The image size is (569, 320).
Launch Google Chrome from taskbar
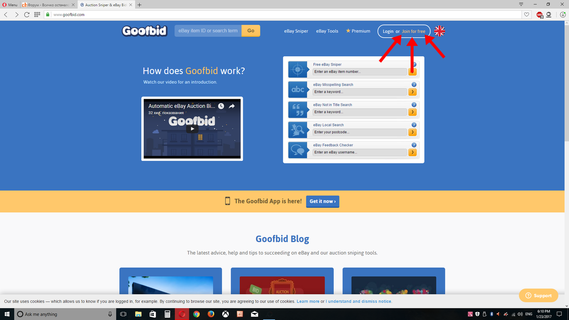pos(196,314)
